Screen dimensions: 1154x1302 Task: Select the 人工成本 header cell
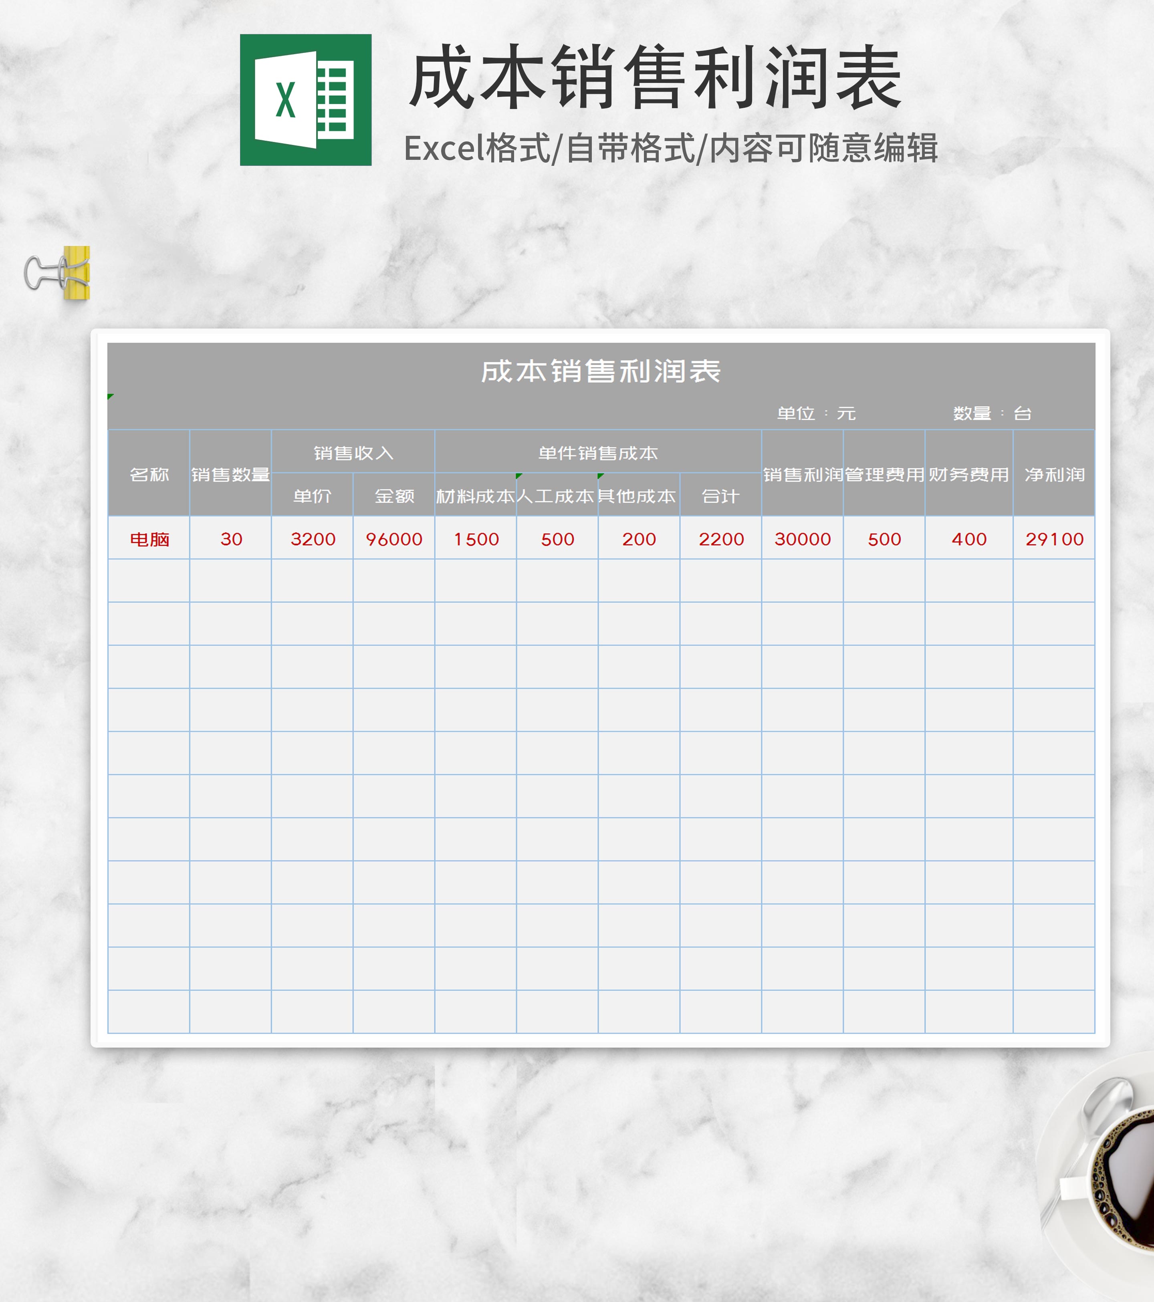click(557, 496)
